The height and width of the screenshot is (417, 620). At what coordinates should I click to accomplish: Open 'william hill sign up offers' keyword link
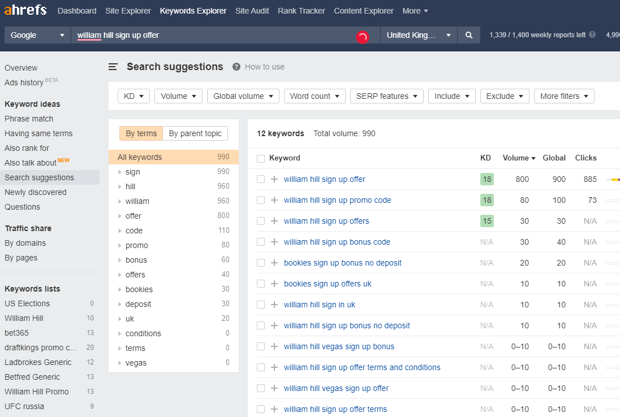(326, 221)
